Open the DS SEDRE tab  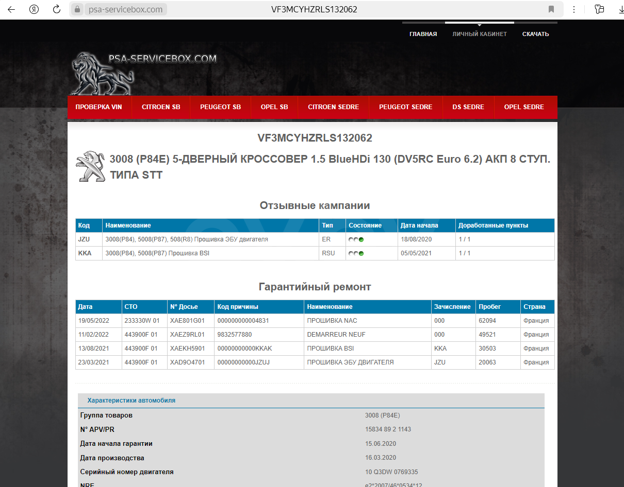468,107
